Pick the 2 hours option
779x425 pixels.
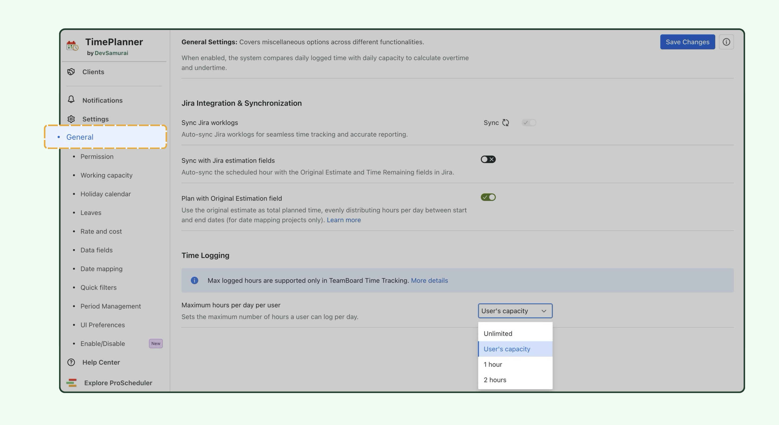click(515, 380)
